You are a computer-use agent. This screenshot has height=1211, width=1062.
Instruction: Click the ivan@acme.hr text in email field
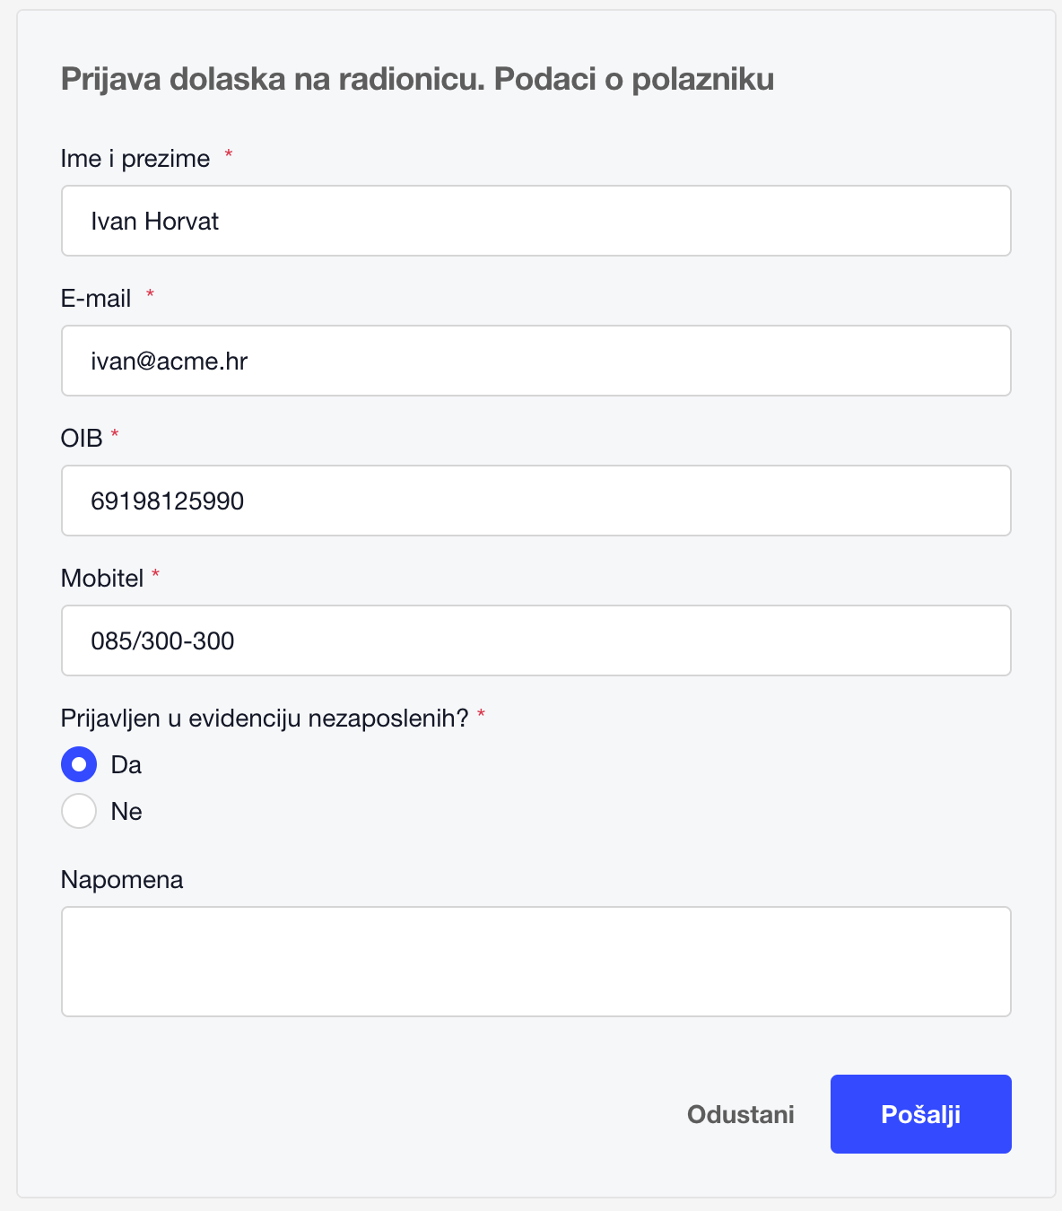pyautogui.click(x=169, y=362)
